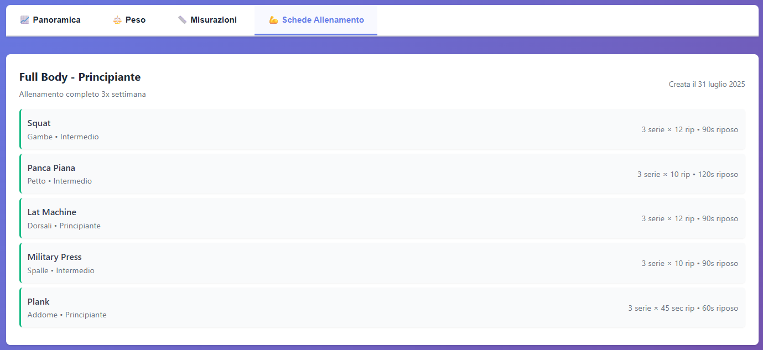Click the 120s riposo text for Panca Piana
The width and height of the screenshot is (763, 350).
pos(718,174)
